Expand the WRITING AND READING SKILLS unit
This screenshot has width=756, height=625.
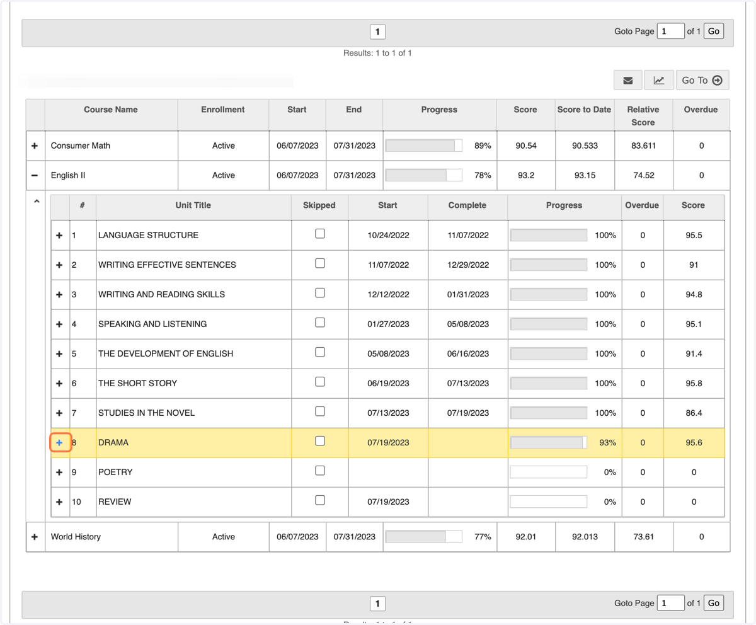point(59,294)
